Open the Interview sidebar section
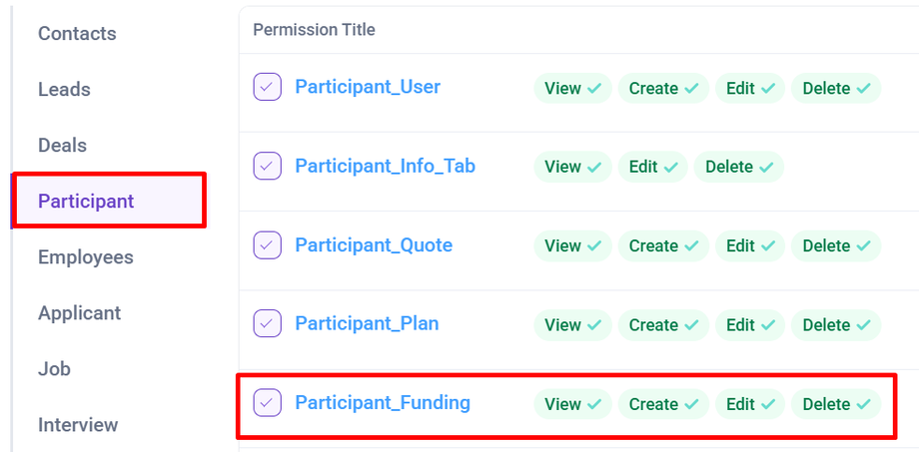 [x=78, y=425]
